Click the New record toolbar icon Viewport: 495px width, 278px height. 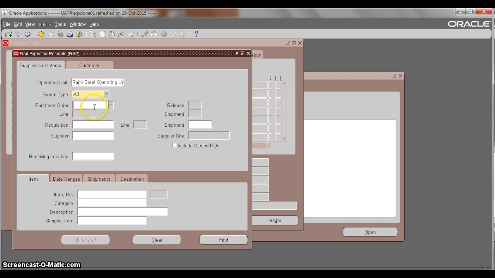pyautogui.click(x=9, y=34)
